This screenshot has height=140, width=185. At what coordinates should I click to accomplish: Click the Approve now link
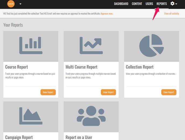107,13
